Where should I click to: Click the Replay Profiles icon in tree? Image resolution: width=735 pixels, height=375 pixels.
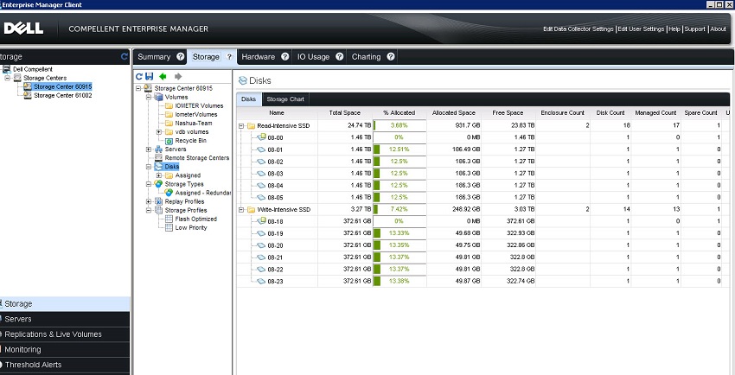[158, 201]
